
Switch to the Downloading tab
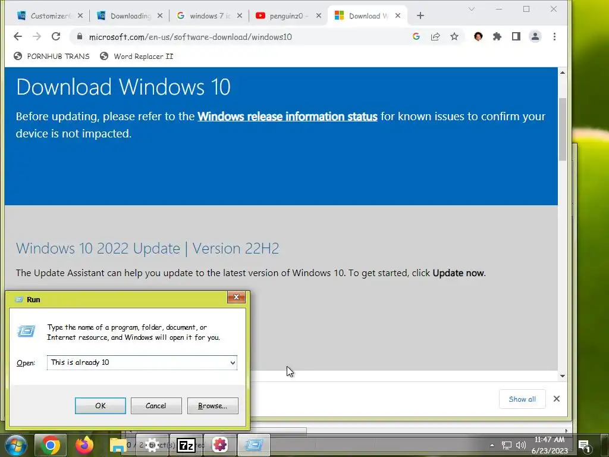[x=126, y=16]
